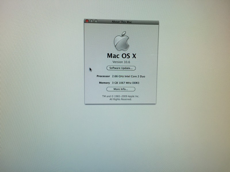Click the Apple logo image

121,41
